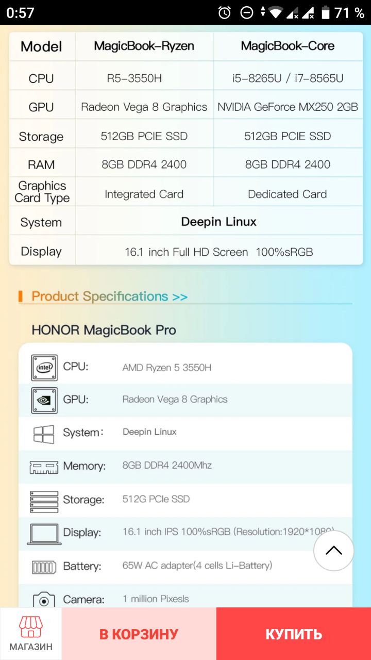
Task: Tap the В КОРЗИНУ add-to-cart button
Action: [139, 634]
